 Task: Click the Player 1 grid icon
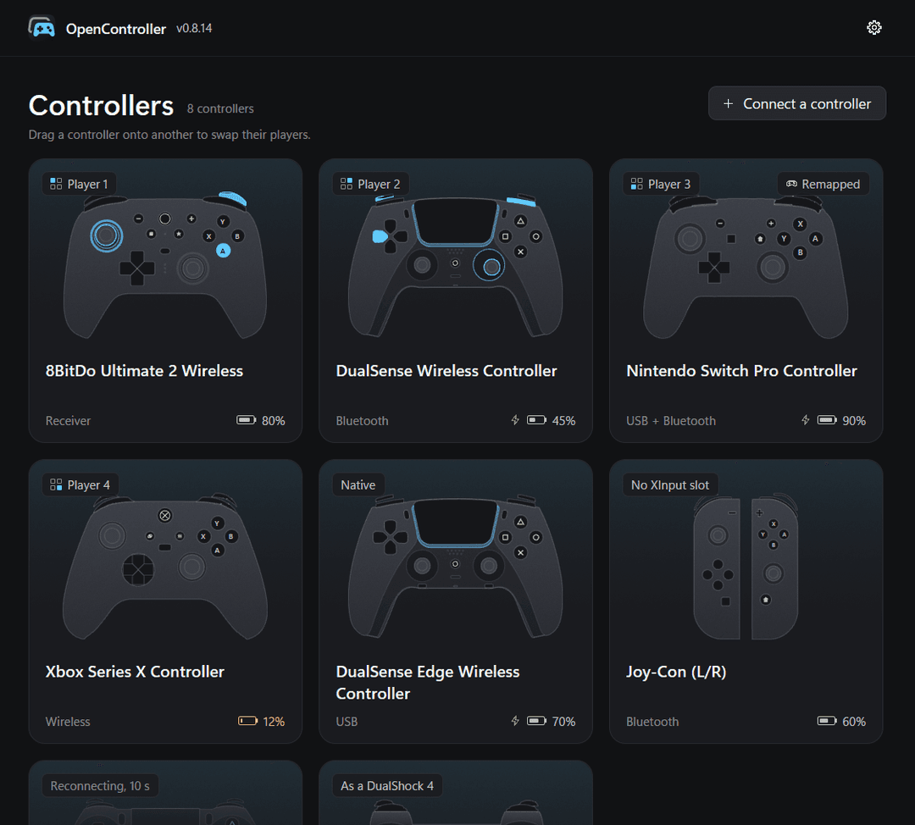(56, 184)
